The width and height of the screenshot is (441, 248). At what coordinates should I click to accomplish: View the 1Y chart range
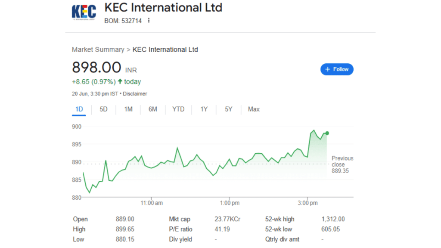204,109
